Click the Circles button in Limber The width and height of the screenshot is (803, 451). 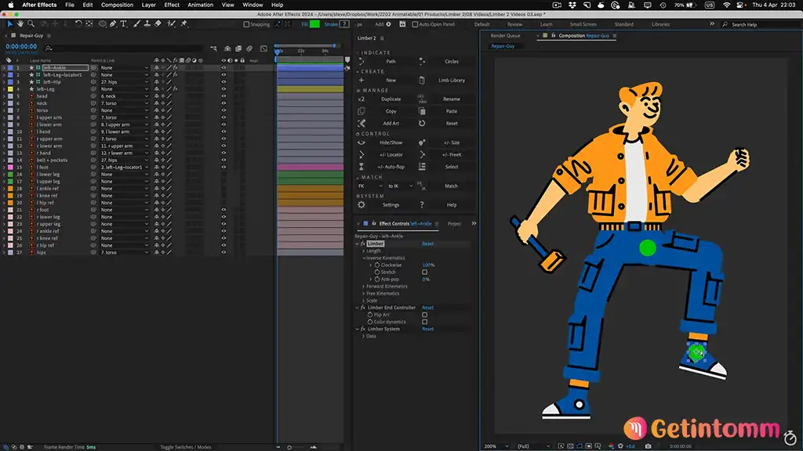click(x=451, y=61)
